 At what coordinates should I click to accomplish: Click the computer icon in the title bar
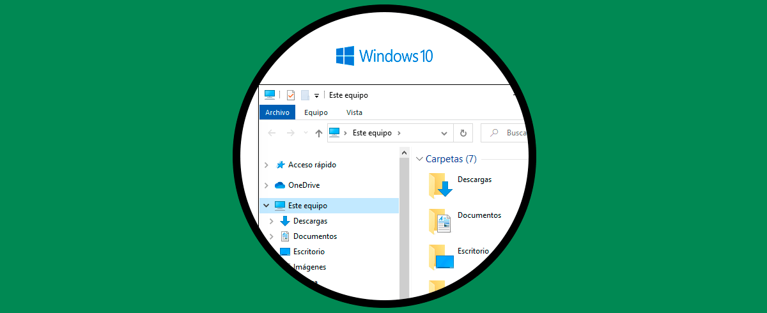[270, 95]
